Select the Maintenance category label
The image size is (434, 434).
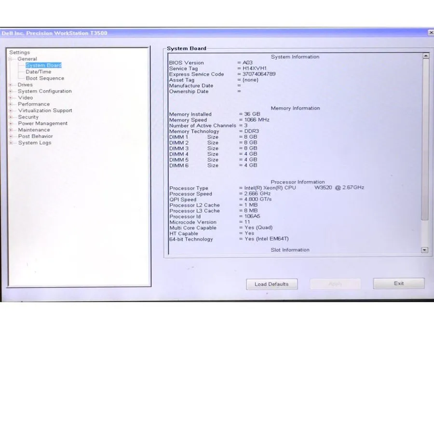coord(34,130)
